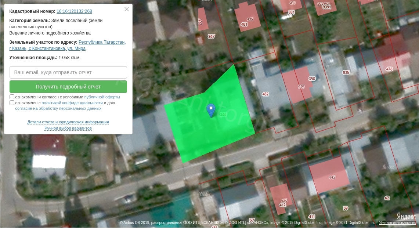This screenshot has height=228, width=419.
Task: Open Условия использования link
Action: 398,223
